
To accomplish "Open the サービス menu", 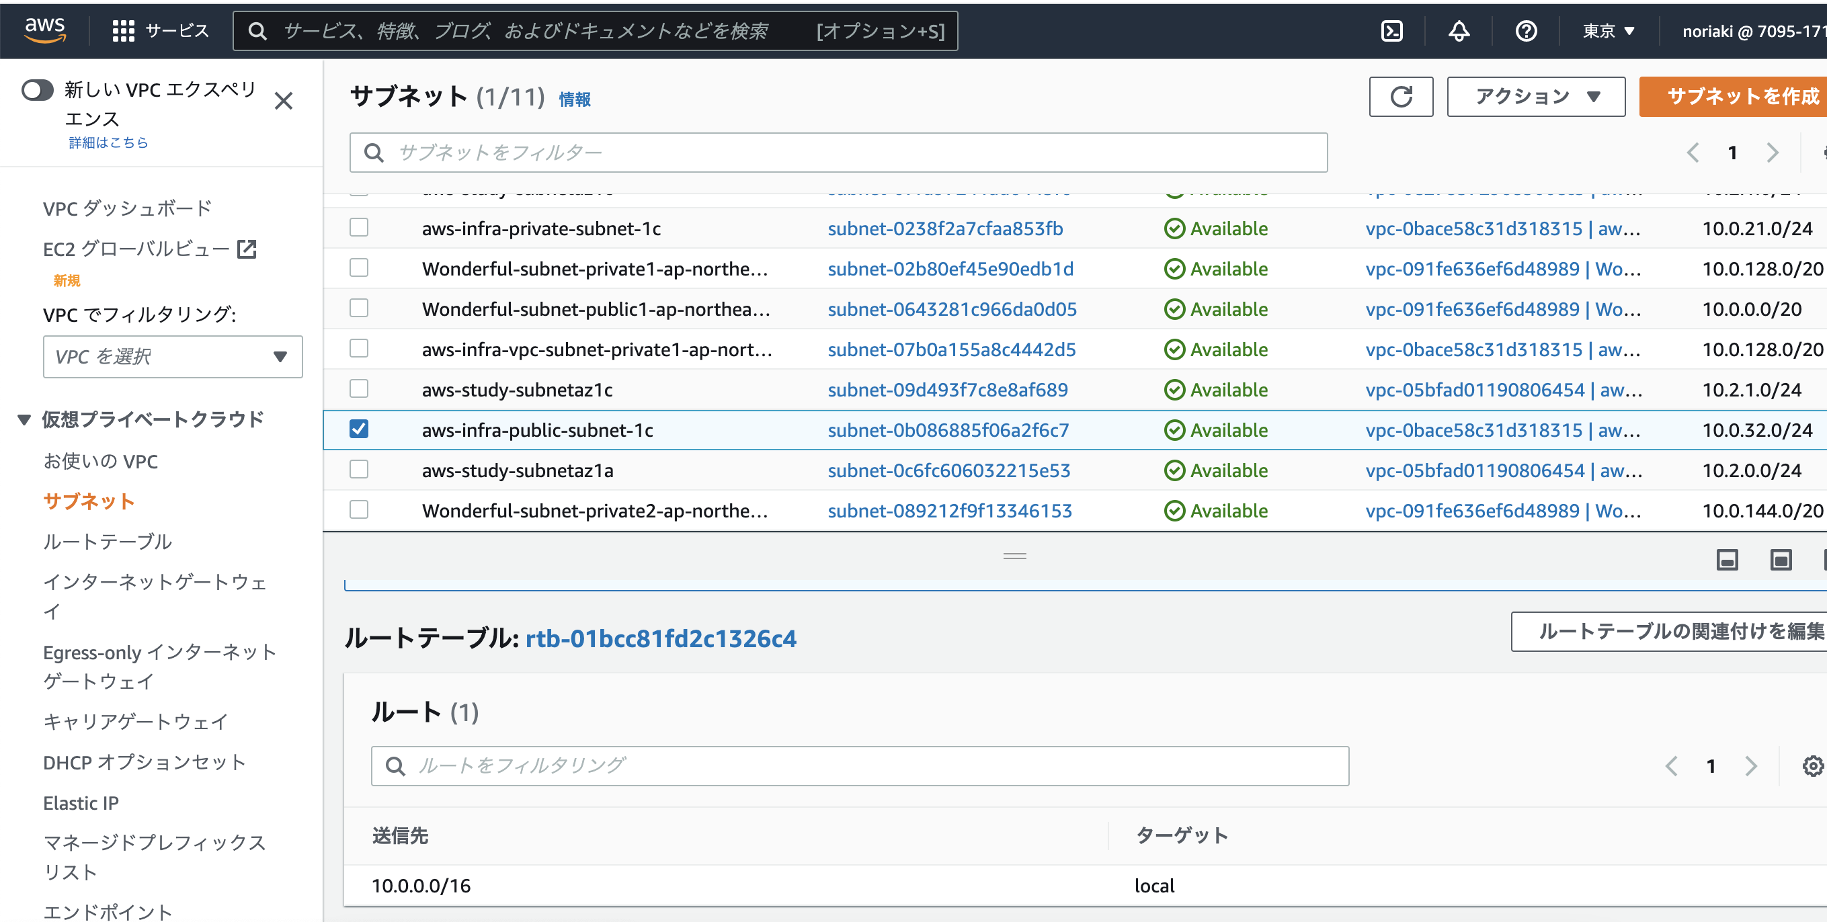I will 162,30.
